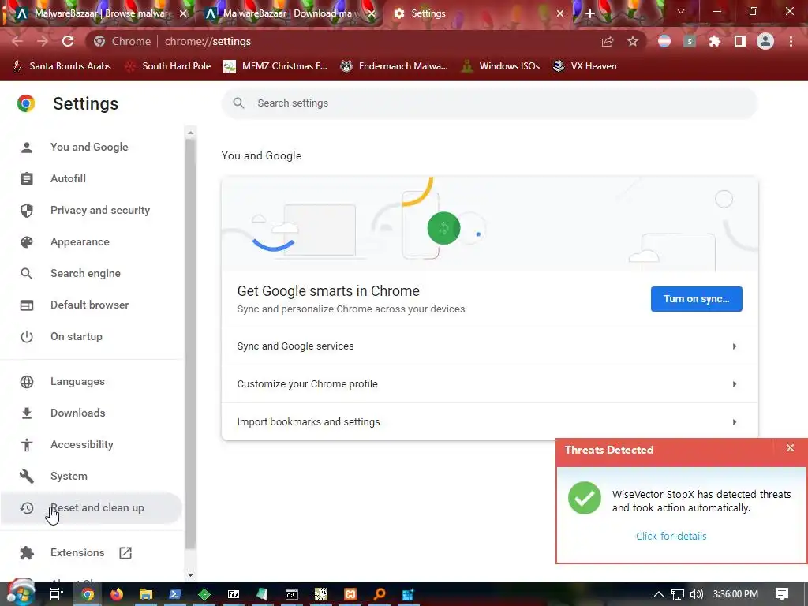Viewport: 808px width, 606px height.
Task: Click the browser back arrow
Action: (17, 41)
